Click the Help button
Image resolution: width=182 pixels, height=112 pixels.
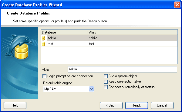15,105
